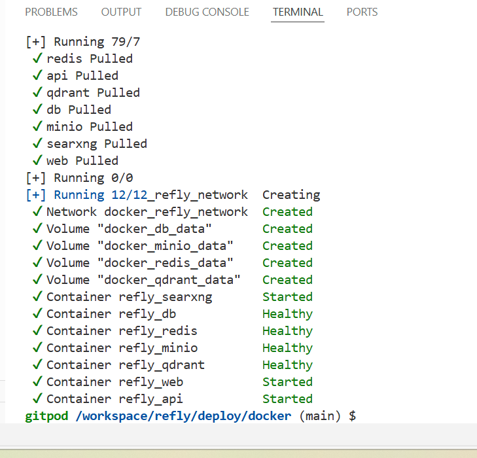Click the "Running 79/7" line text
Viewport: 477px width, 458px height.
click(97, 42)
